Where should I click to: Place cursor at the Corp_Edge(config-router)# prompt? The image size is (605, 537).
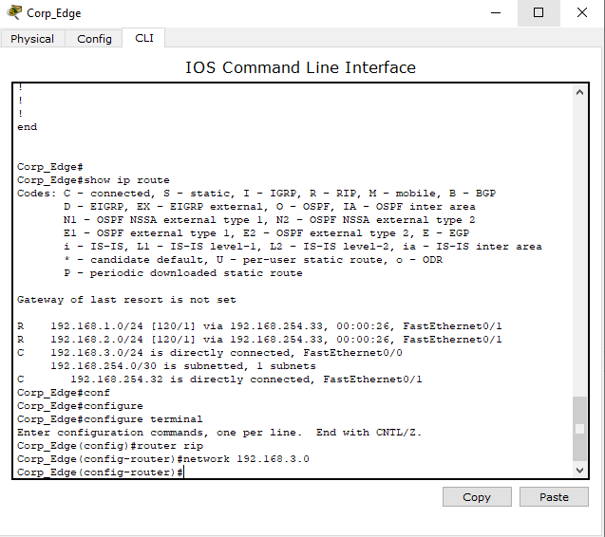coord(182,472)
